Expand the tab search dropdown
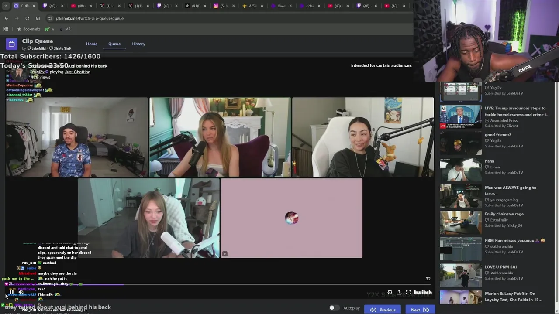Image resolution: width=559 pixels, height=314 pixels. click(x=5, y=6)
